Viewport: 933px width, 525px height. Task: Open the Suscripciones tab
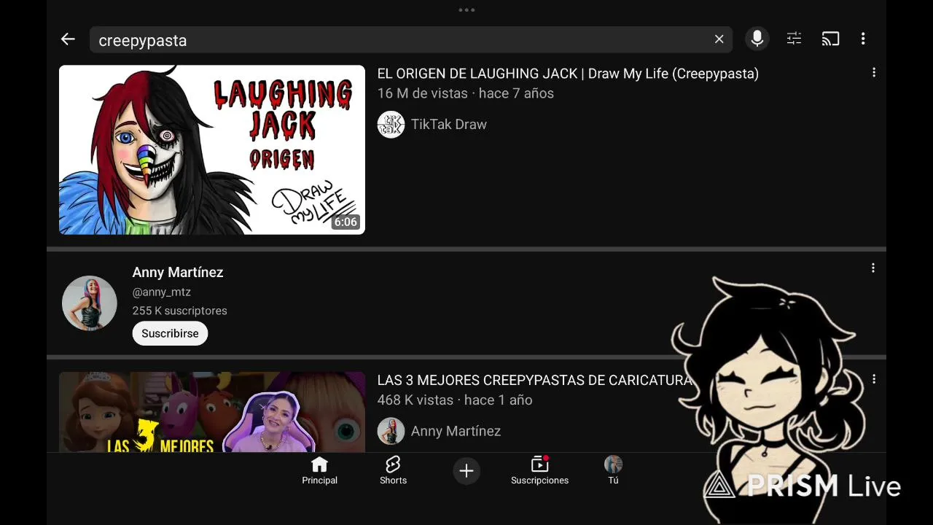point(539,471)
